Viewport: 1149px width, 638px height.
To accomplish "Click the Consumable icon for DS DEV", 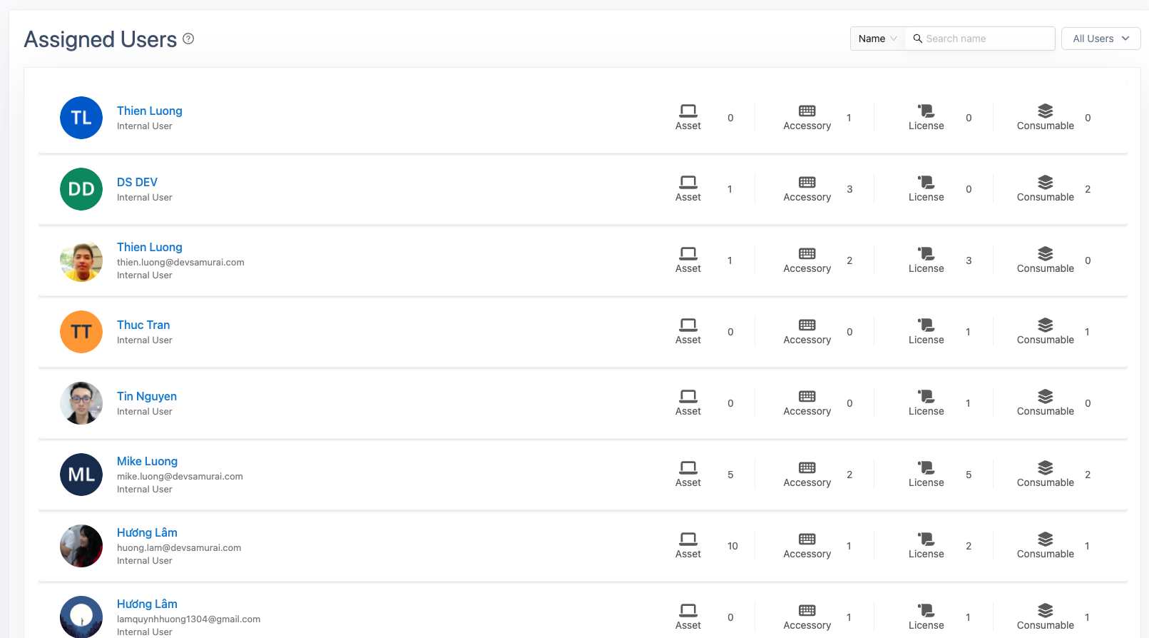I will tap(1045, 182).
